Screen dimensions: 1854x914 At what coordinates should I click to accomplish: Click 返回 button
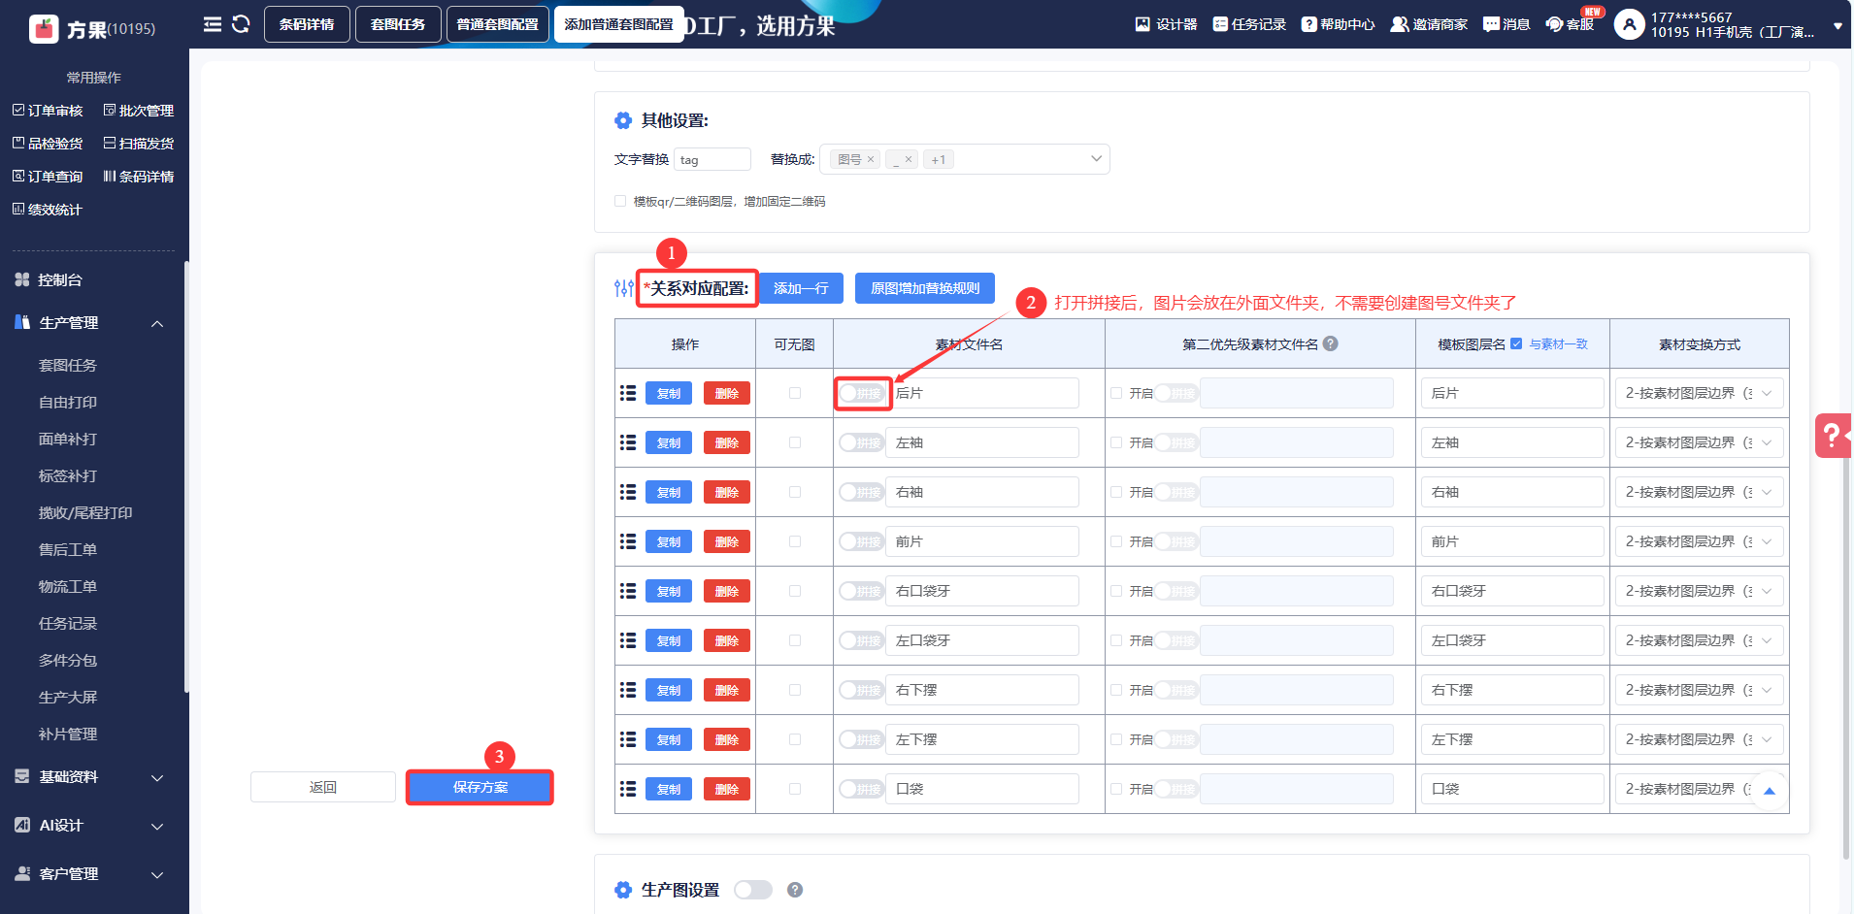[x=323, y=787]
